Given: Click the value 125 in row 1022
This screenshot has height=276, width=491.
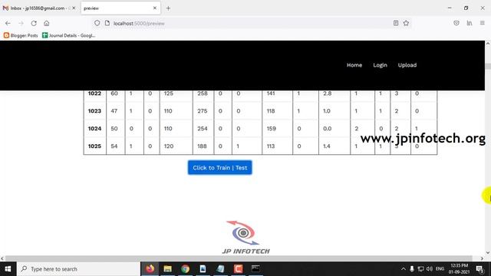Looking at the screenshot, I should 169,94.
